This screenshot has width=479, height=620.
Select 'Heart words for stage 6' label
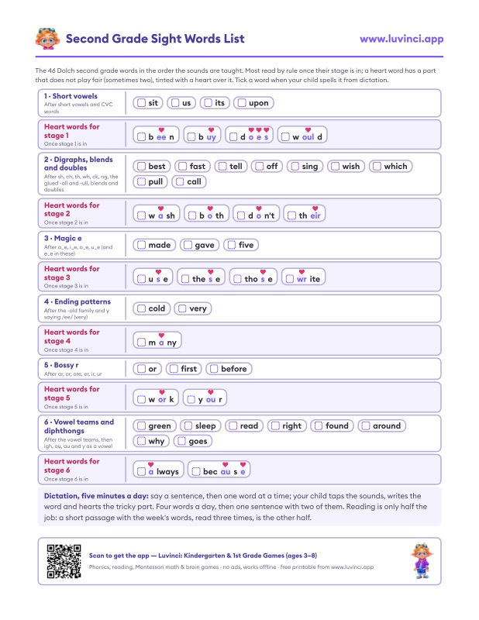click(x=71, y=466)
